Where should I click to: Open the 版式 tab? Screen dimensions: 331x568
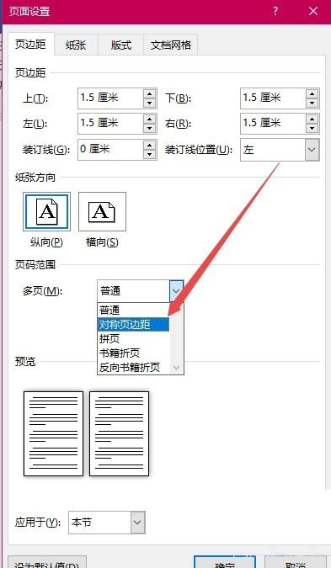(x=120, y=45)
